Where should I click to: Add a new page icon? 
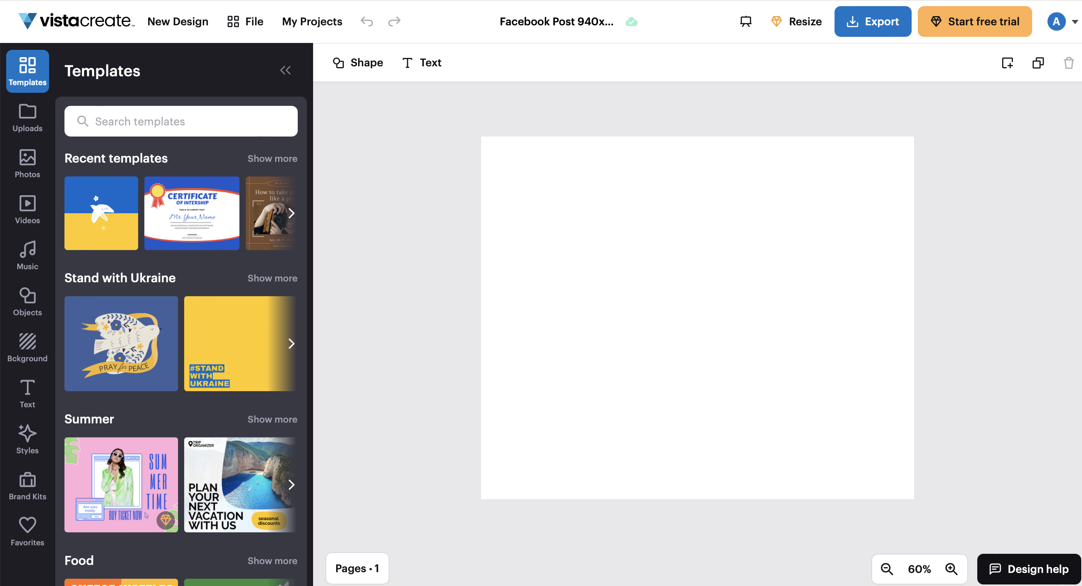pyautogui.click(x=1007, y=63)
